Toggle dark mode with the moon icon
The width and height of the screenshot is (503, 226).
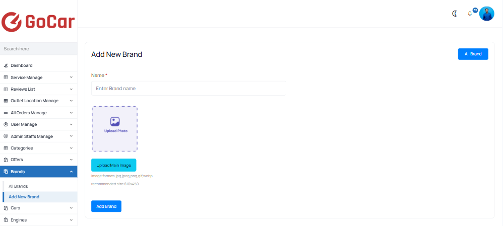[x=455, y=14]
